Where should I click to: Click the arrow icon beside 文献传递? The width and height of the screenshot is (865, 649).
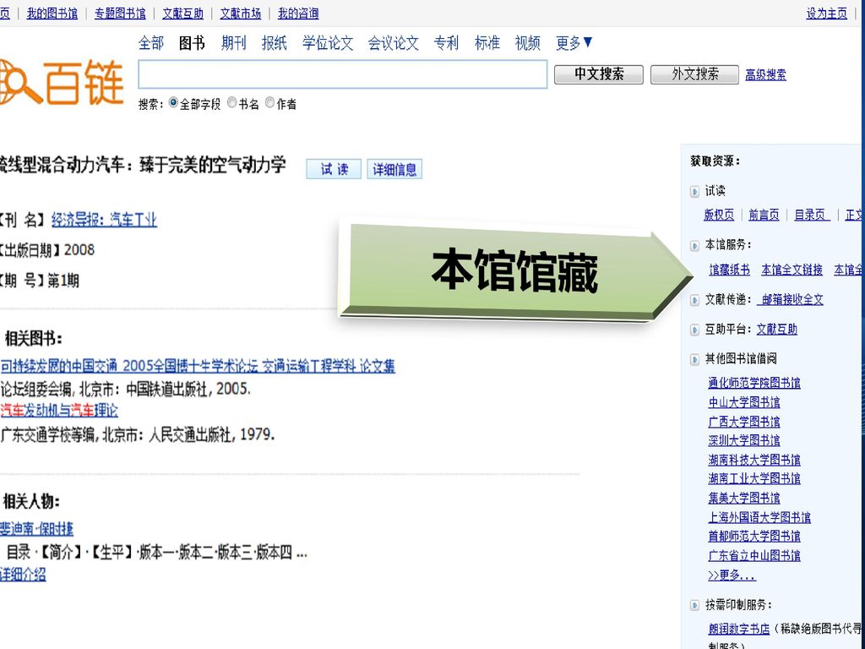[x=694, y=300]
